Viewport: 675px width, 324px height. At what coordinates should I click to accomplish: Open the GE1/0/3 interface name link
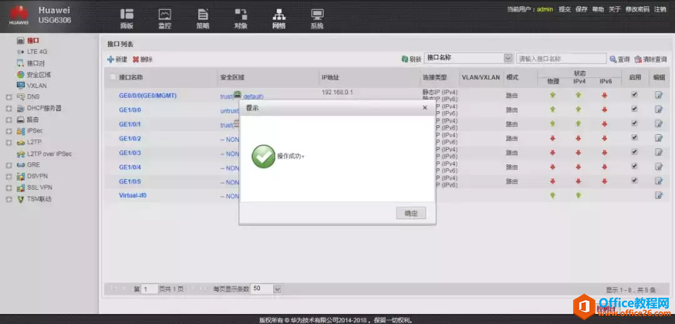click(130, 152)
